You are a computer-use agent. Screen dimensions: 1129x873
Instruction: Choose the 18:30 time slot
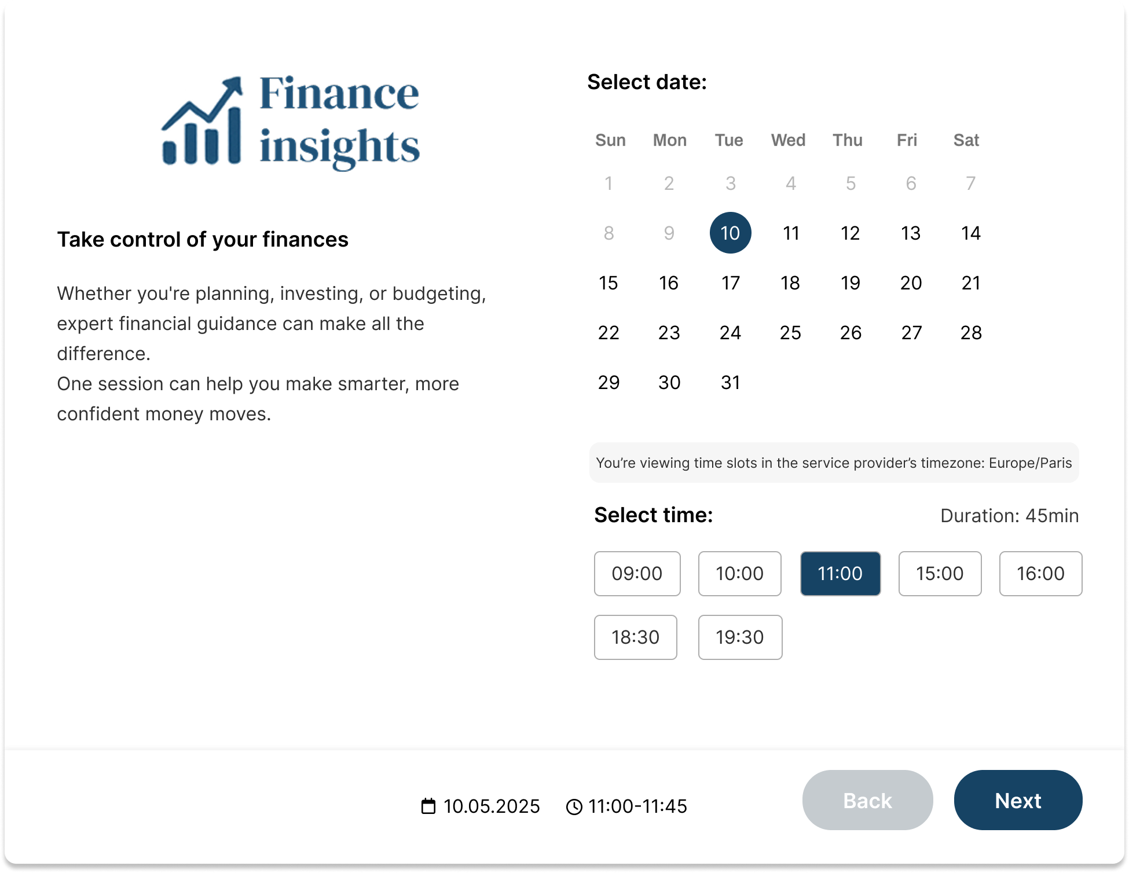coord(635,637)
